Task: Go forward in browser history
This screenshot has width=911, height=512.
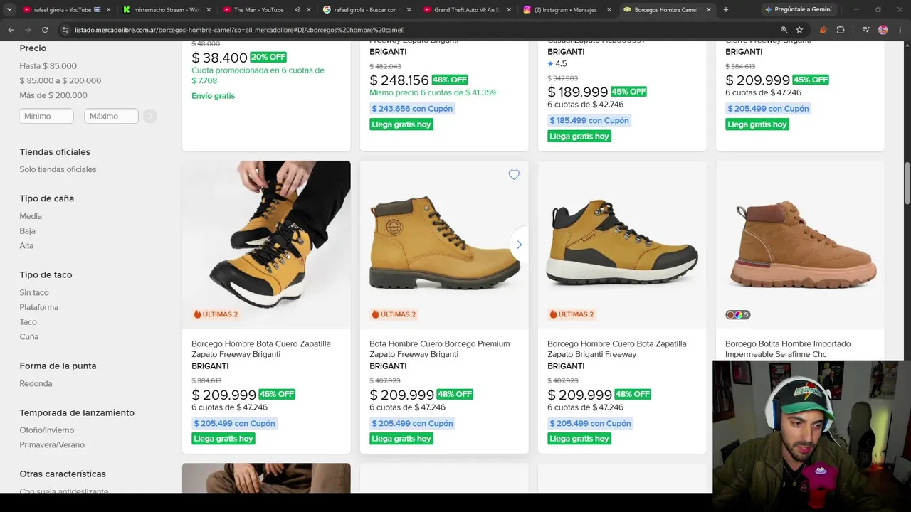Action: [28, 30]
